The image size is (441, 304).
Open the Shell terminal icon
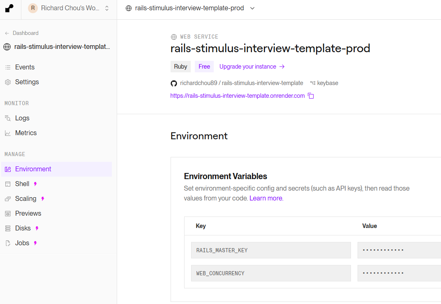(7, 184)
